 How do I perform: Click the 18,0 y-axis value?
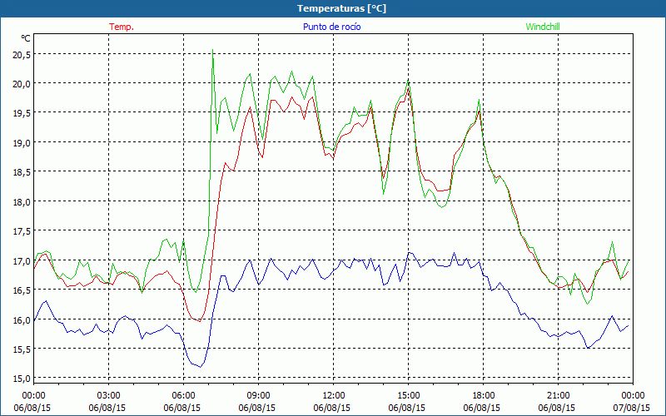22,202
